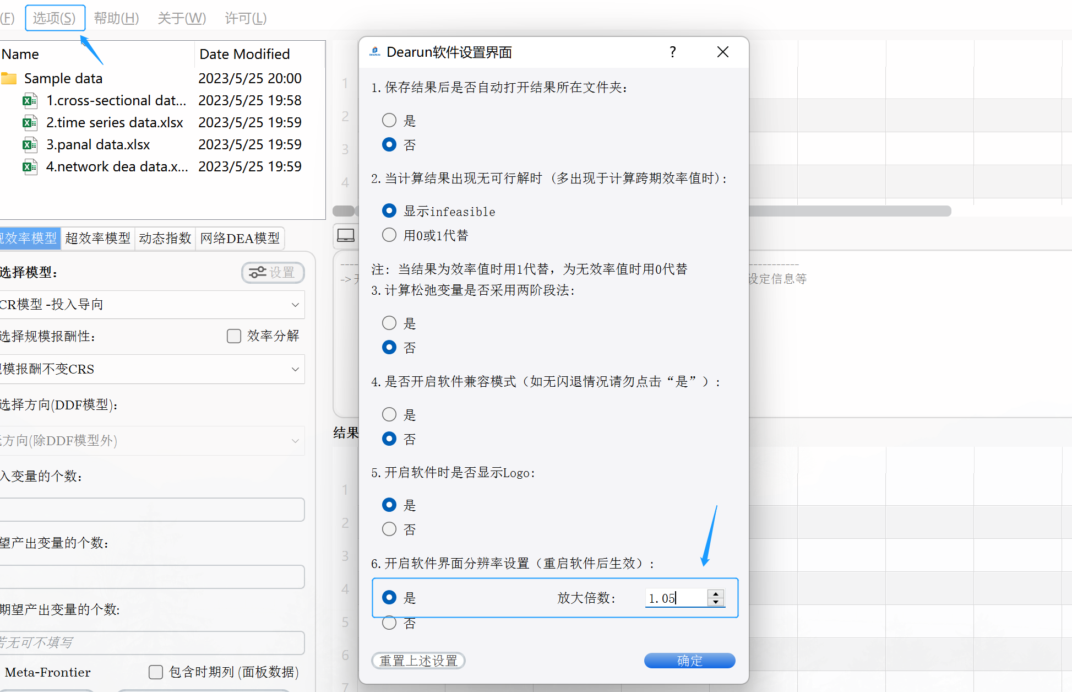Increase 放大倍数 with the up stepper arrow
The width and height of the screenshot is (1072, 692).
[x=716, y=593]
